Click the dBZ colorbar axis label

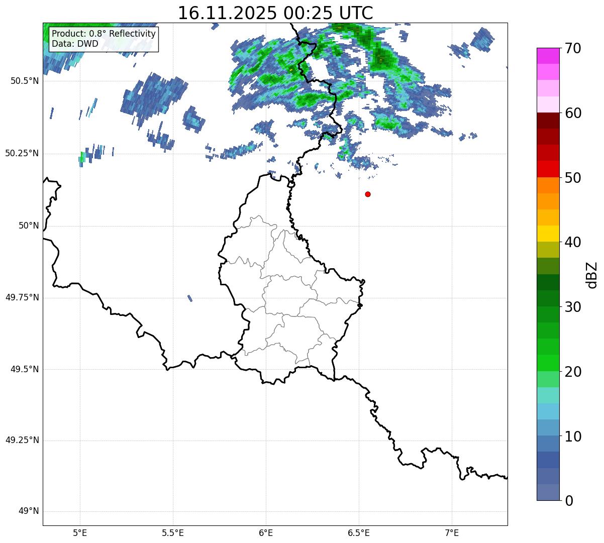click(592, 274)
